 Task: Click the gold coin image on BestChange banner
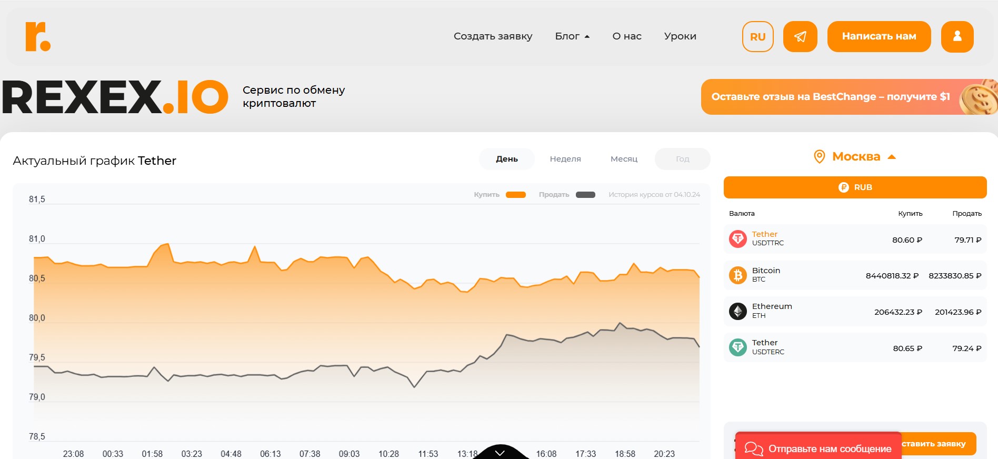coord(979,96)
